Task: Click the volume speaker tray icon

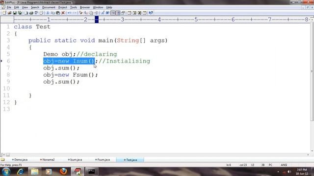Action: click(x=289, y=172)
